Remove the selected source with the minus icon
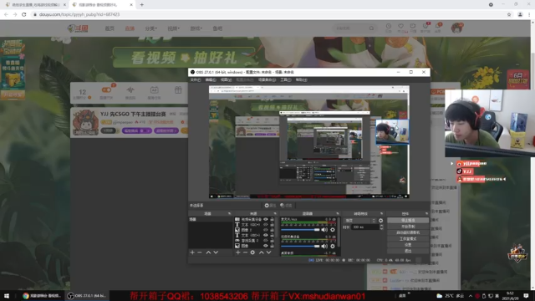535x301 pixels. point(245,253)
